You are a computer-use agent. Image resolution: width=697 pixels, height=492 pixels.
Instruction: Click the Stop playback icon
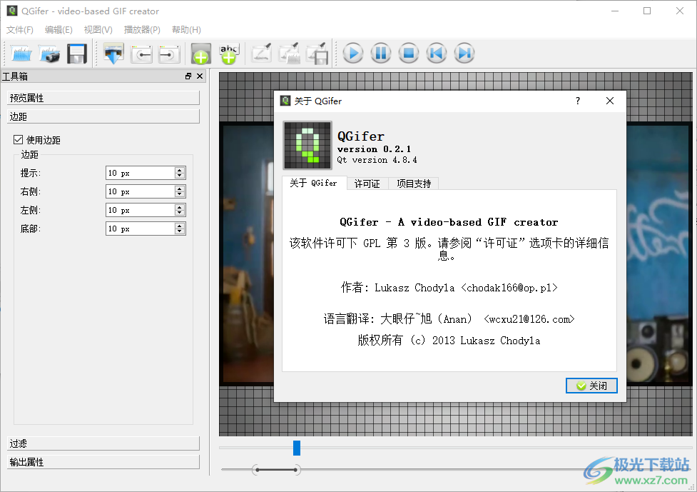point(408,53)
